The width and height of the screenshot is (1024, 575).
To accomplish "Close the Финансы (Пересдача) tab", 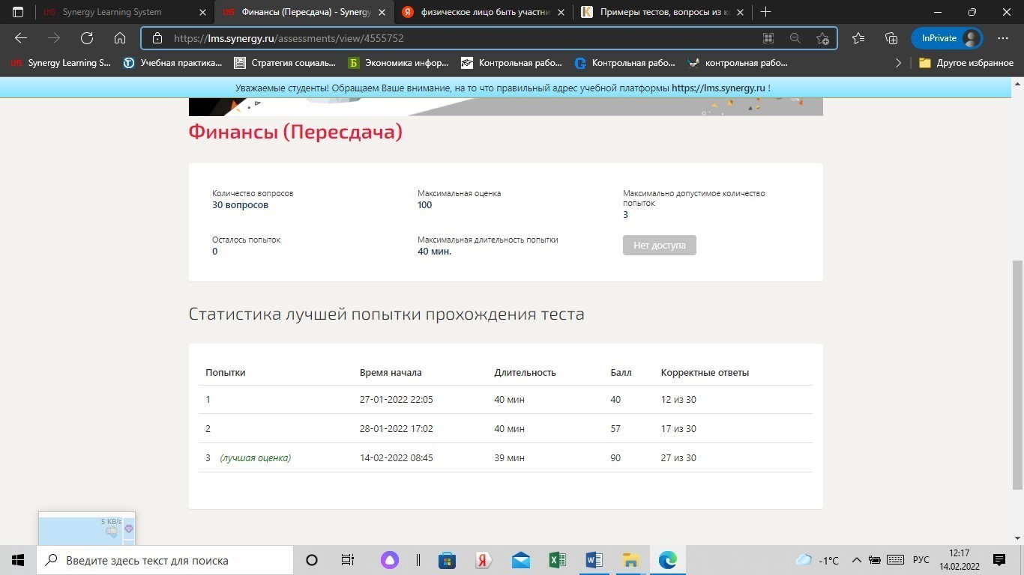I will (x=382, y=13).
